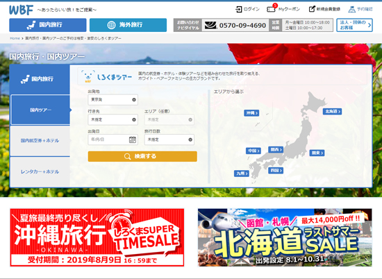Select 関東 on the area map

317,153
